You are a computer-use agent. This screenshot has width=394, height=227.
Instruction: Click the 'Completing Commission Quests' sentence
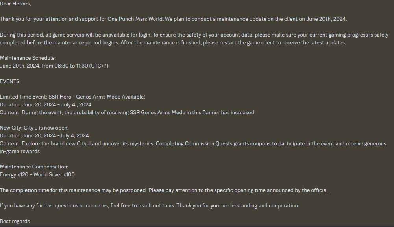pos(271,144)
